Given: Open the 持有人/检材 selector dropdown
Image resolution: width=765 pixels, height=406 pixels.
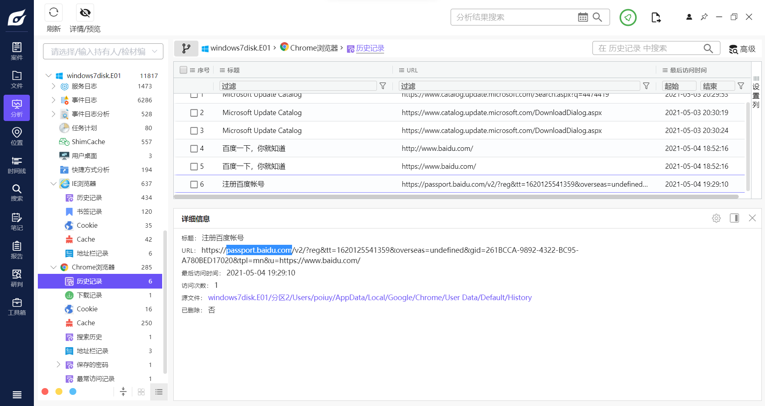Looking at the screenshot, I should (103, 51).
